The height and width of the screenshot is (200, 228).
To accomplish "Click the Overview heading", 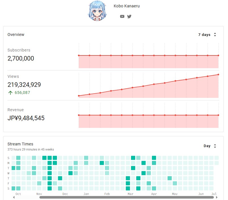I will [x=16, y=35].
